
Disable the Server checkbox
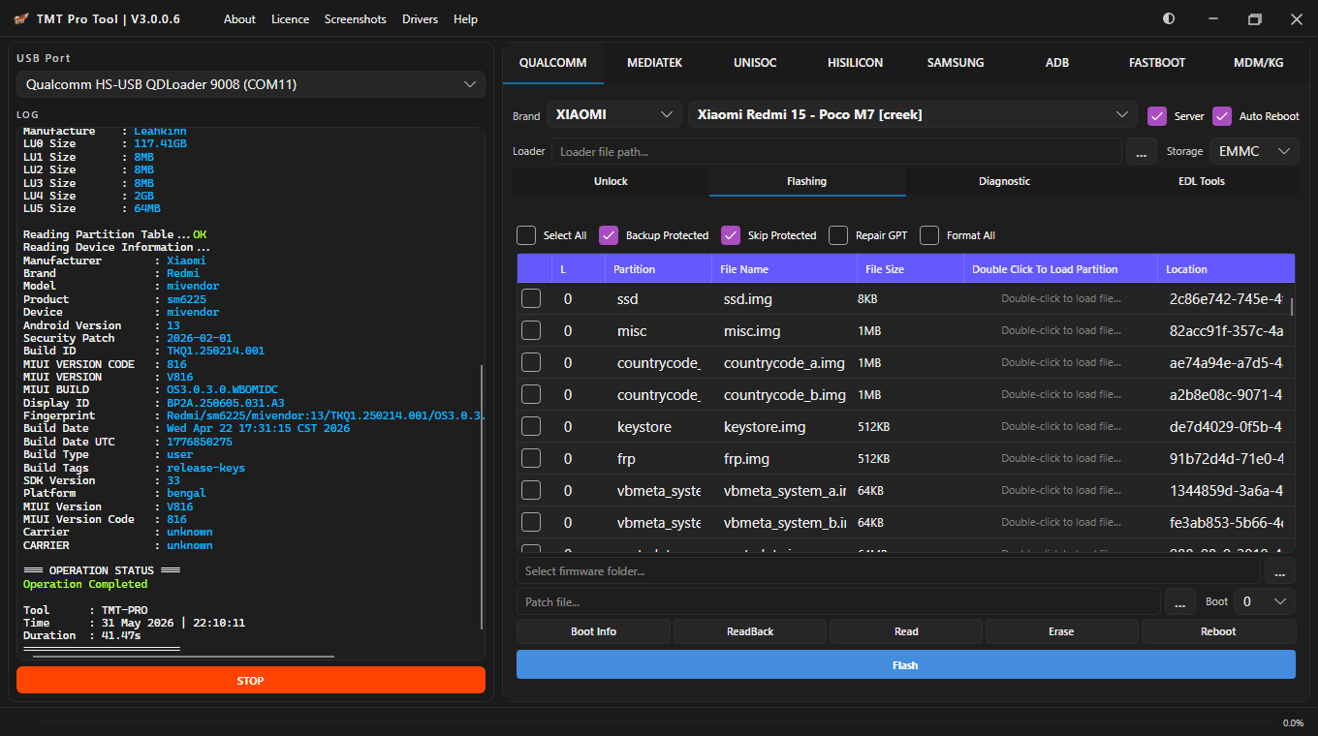(1157, 115)
